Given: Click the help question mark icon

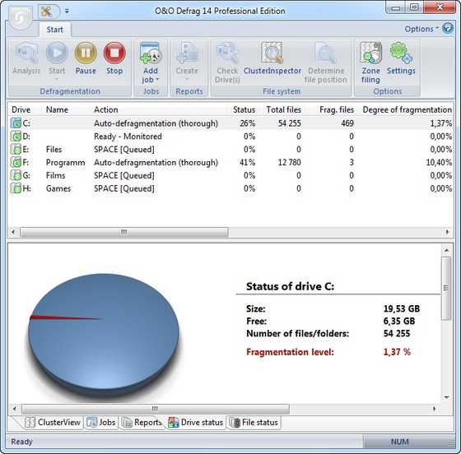Looking at the screenshot, I should click(x=448, y=29).
